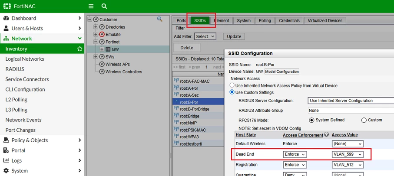The height and width of the screenshot is (176, 394).
Task: Switch to the Element tab
Action: (x=221, y=20)
